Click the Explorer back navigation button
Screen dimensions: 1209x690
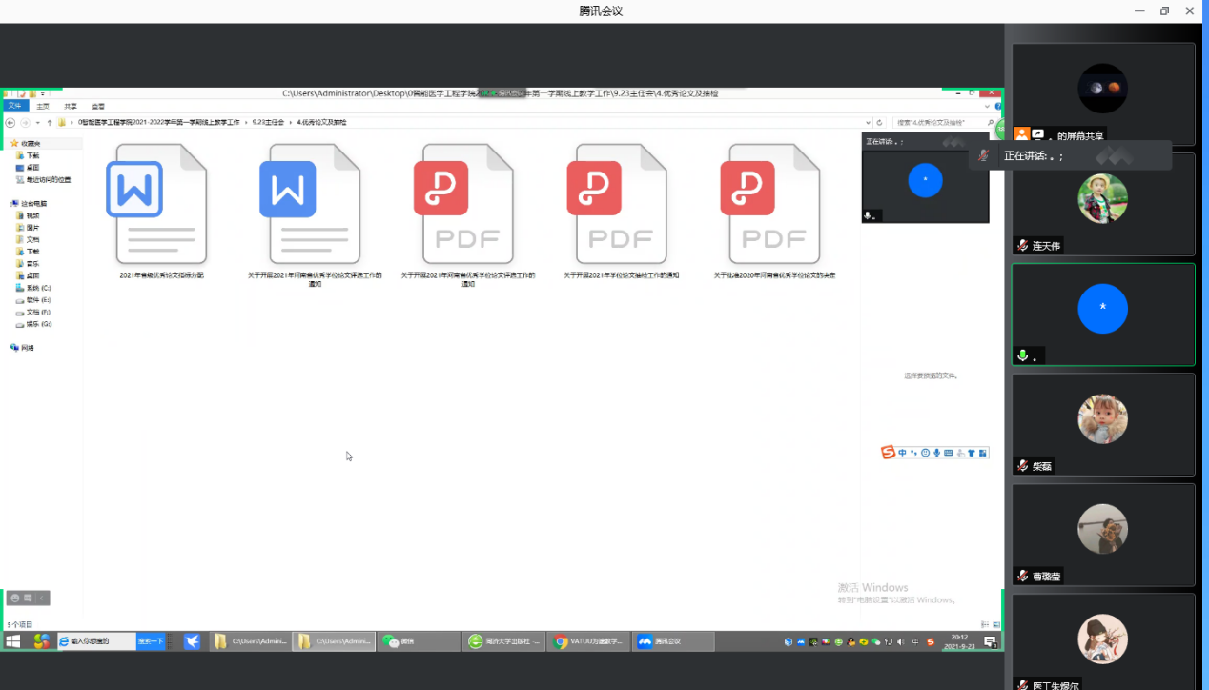10,123
